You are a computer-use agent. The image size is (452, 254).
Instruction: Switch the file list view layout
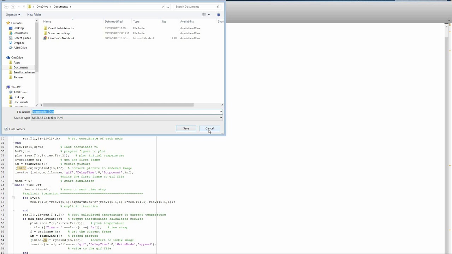point(204,14)
